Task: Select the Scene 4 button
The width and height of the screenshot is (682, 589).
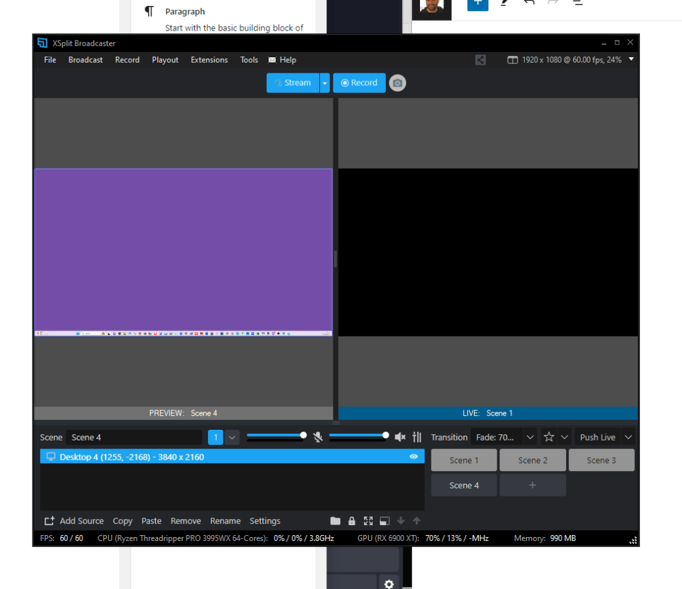Action: click(463, 485)
